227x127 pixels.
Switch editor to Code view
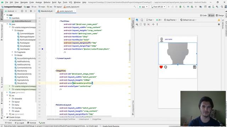203,16
